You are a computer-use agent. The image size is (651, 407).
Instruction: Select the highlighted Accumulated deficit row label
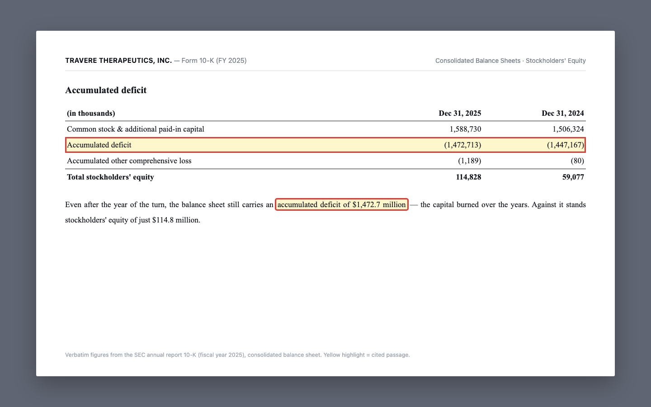click(99, 145)
